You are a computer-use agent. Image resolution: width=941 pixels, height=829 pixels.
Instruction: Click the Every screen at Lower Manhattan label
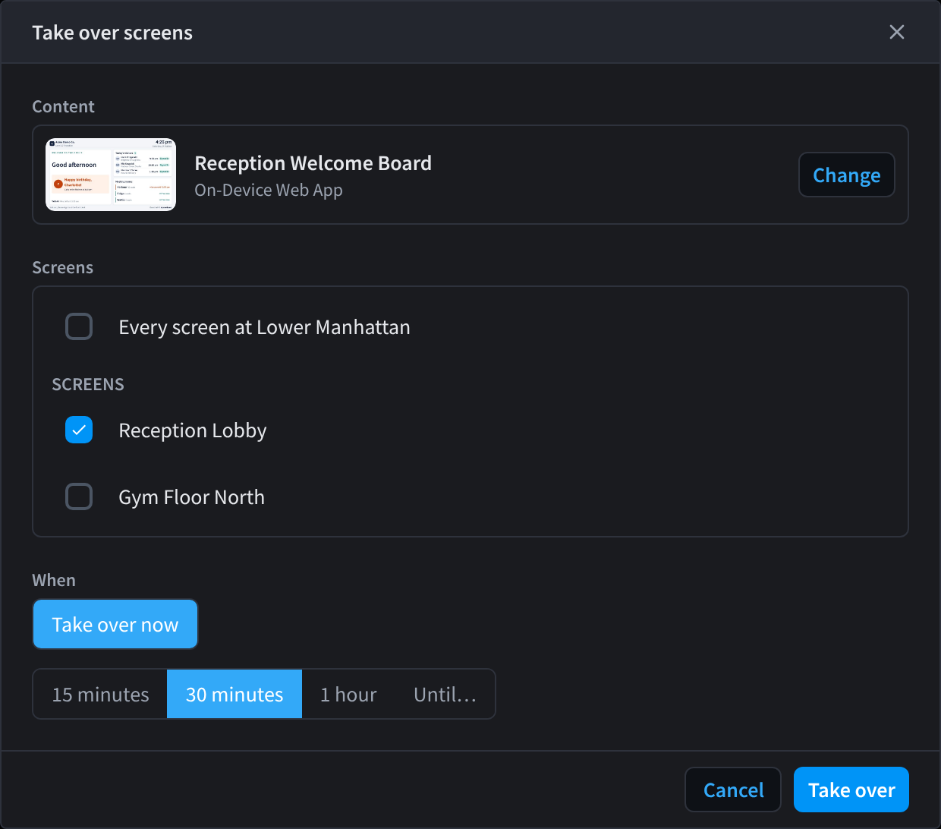pyautogui.click(x=264, y=327)
